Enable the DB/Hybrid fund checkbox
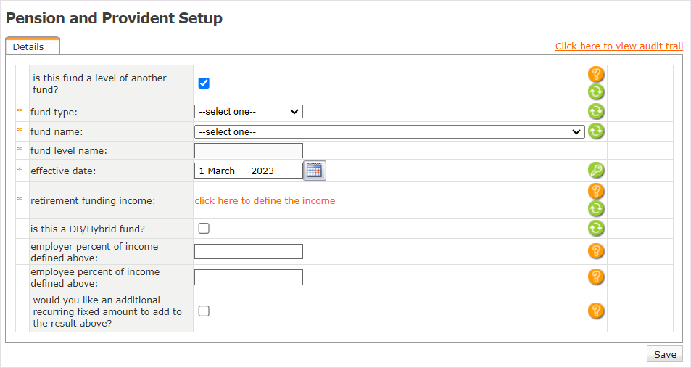691x368 pixels. [x=204, y=229]
